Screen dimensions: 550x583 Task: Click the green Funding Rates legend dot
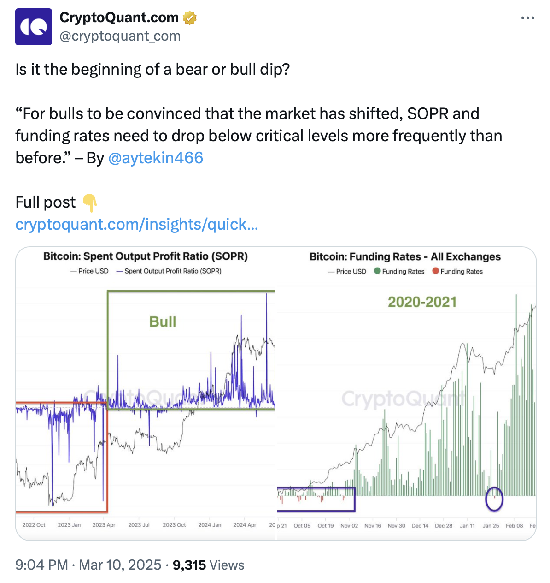[x=377, y=271]
